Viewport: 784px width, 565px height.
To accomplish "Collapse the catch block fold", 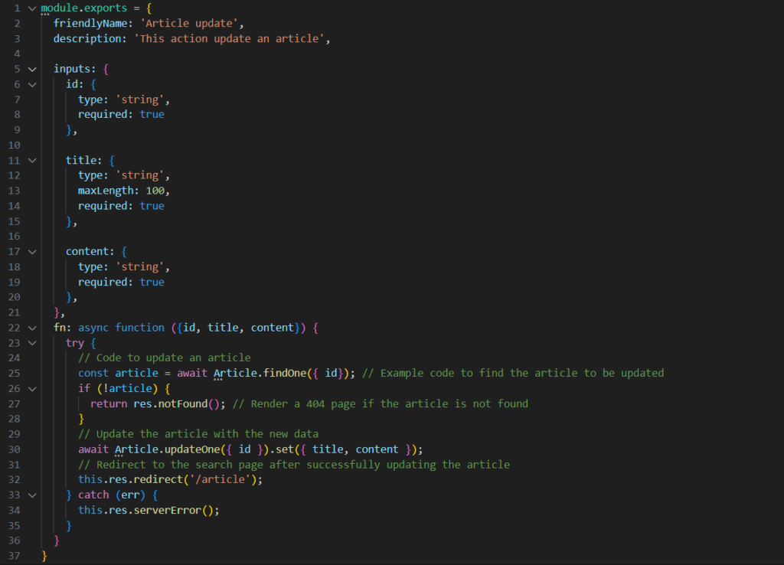I will click(x=31, y=495).
